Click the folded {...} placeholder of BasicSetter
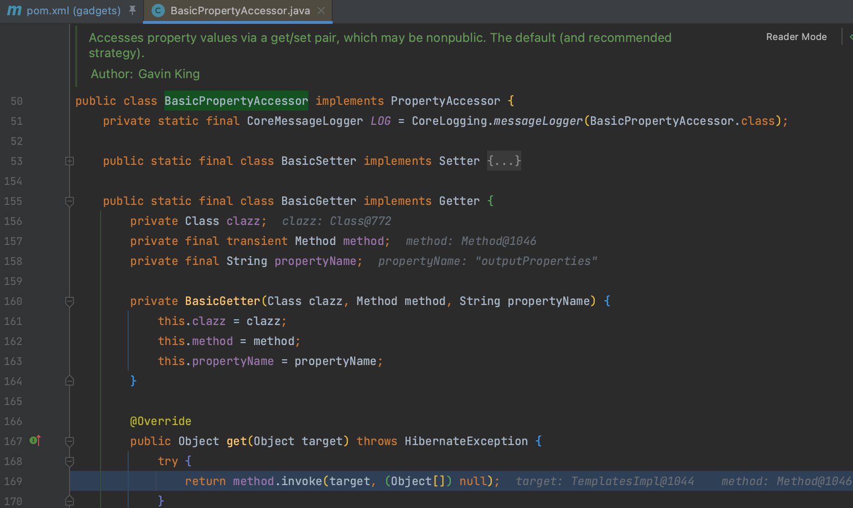 click(x=504, y=161)
